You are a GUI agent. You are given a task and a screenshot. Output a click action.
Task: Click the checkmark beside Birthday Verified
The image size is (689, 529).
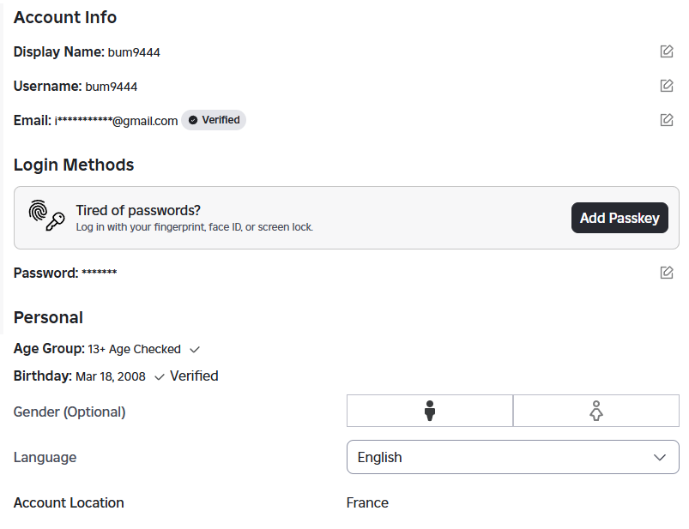click(x=160, y=376)
